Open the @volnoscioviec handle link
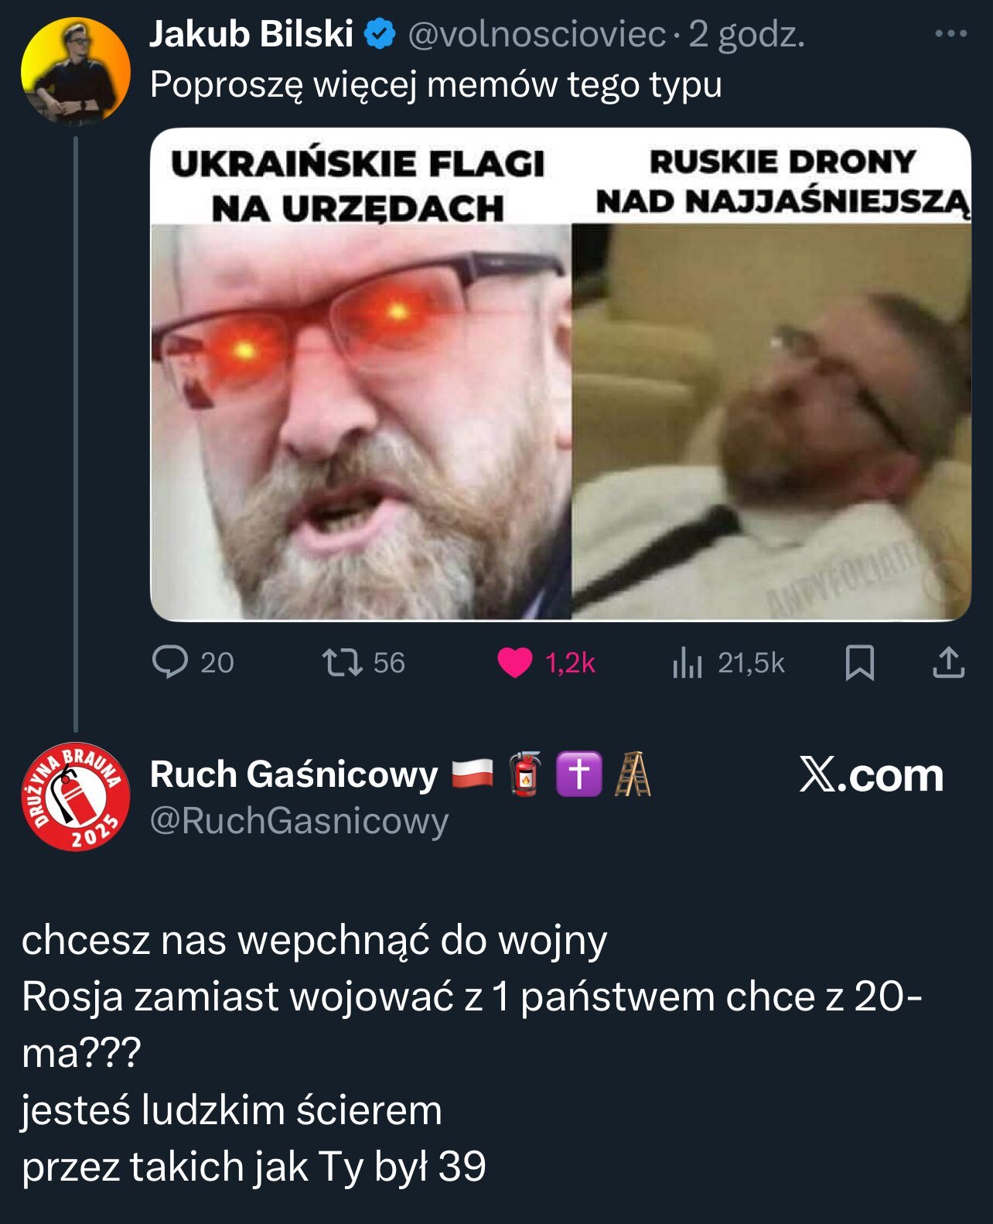The image size is (993, 1224). pyautogui.click(x=536, y=35)
